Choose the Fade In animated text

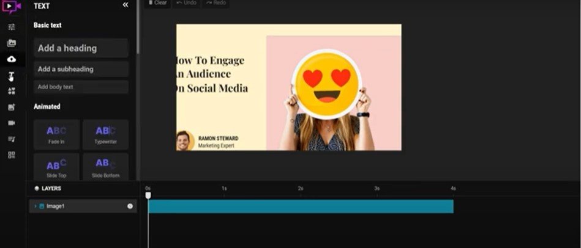(56, 134)
